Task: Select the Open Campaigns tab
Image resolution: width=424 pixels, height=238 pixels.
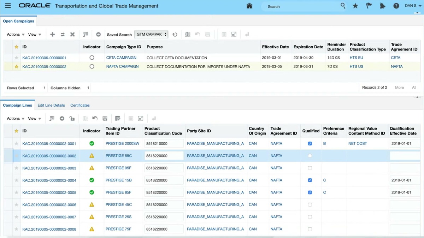Action: pyautogui.click(x=18, y=21)
